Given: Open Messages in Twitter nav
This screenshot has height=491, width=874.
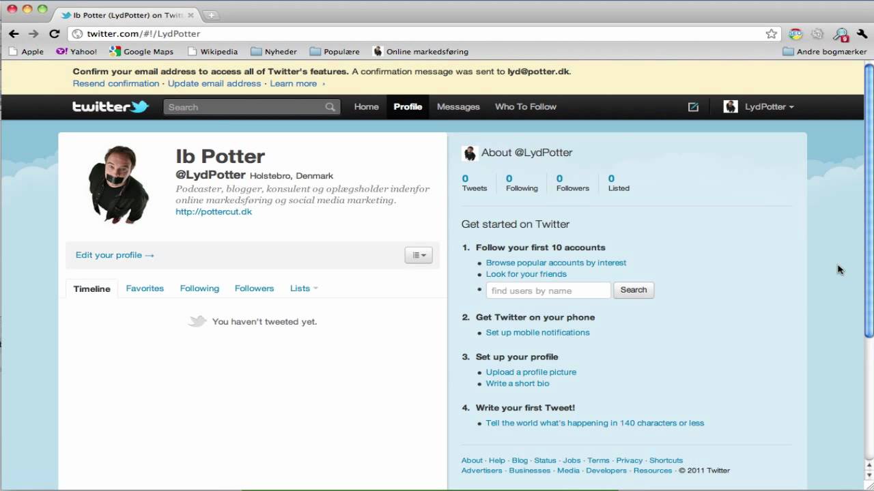Looking at the screenshot, I should point(458,106).
